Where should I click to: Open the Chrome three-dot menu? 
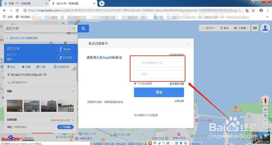pos(268,10)
